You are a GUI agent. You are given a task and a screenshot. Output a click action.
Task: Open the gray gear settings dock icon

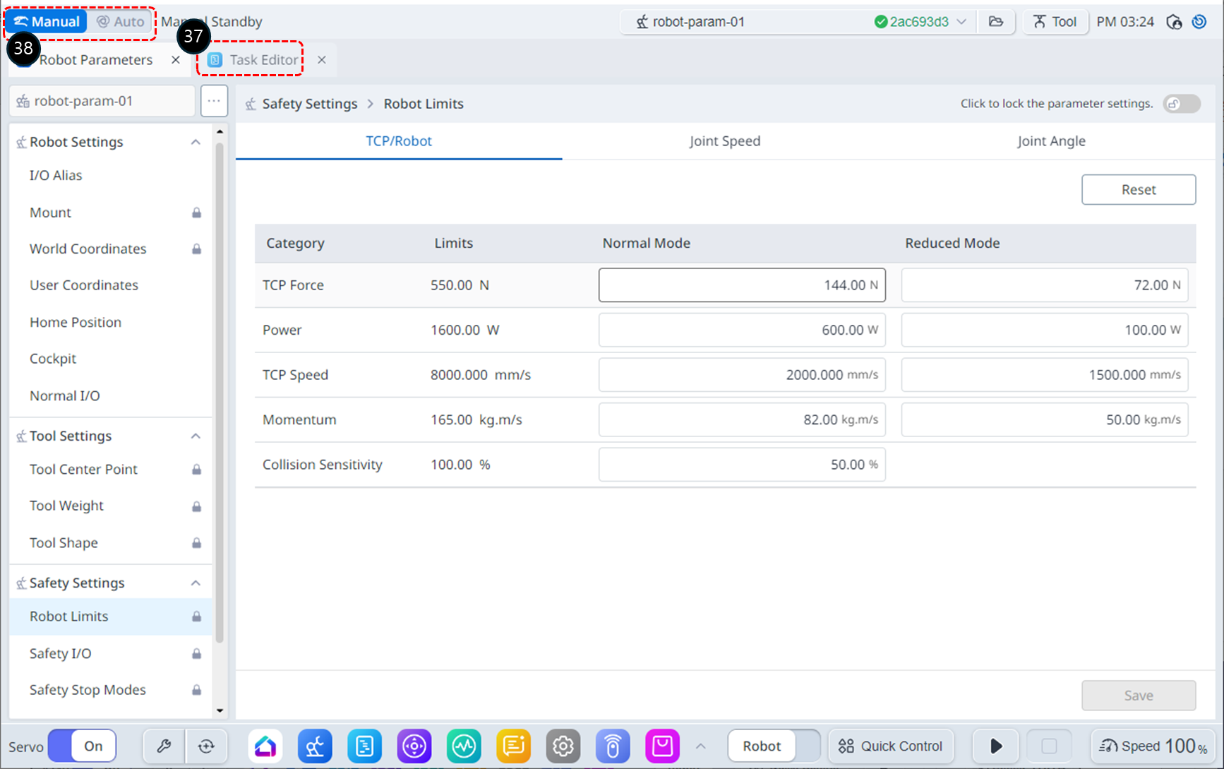[x=563, y=746]
